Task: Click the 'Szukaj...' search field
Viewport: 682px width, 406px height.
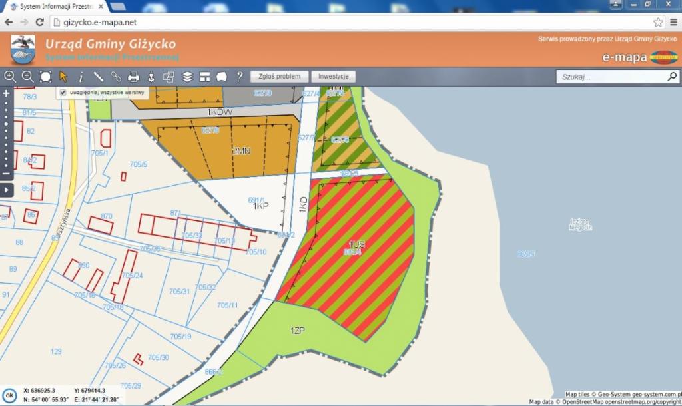Action: pos(611,77)
